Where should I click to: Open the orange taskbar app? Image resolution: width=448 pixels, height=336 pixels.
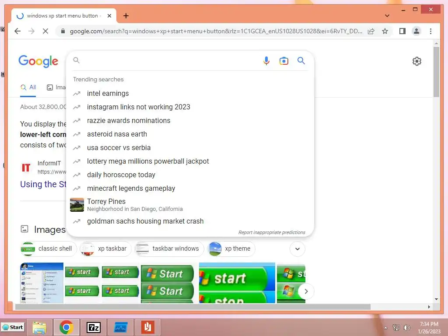tap(147, 327)
